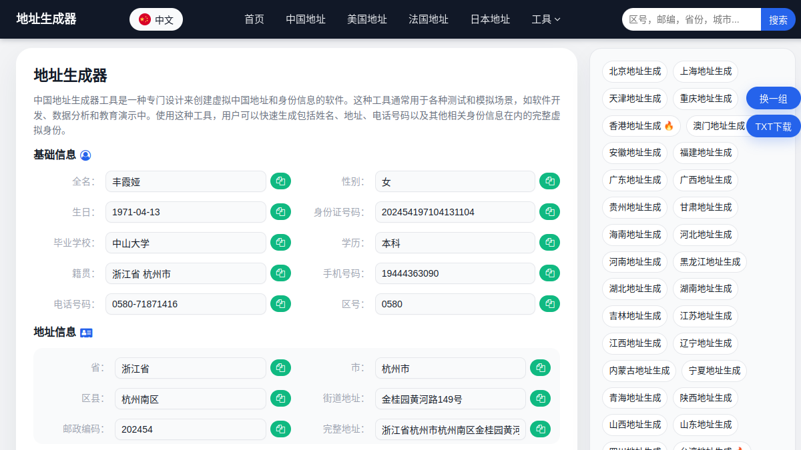Copy the telephone number 0580-71871416

point(280,304)
